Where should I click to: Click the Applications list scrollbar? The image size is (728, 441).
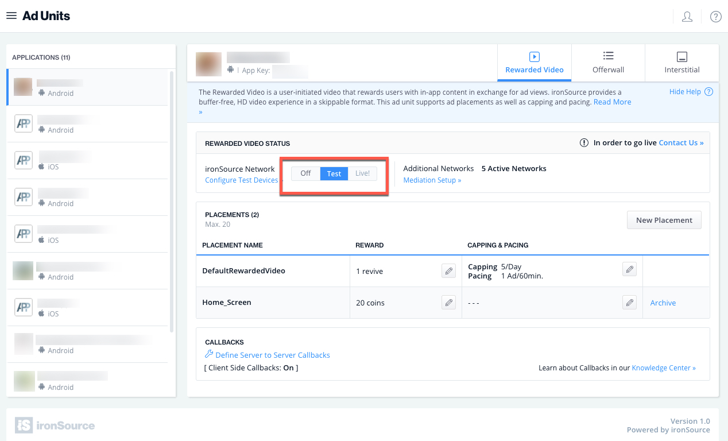(172, 201)
